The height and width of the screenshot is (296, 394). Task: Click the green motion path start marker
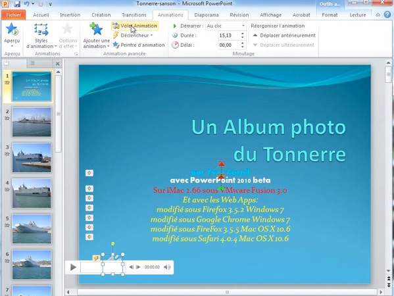click(221, 187)
